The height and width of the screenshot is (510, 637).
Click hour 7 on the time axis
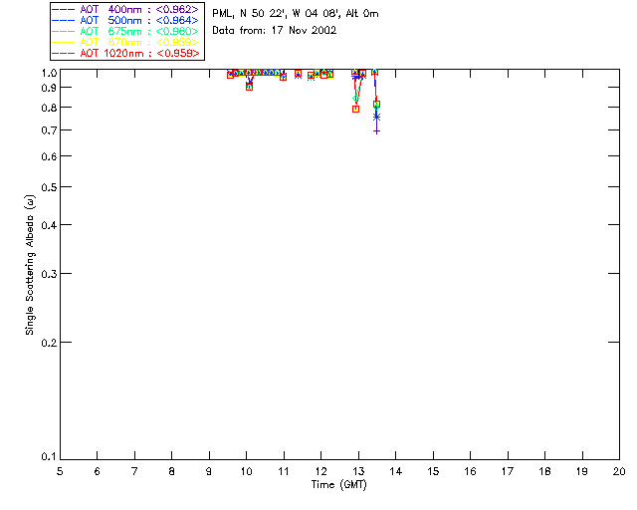[134, 471]
